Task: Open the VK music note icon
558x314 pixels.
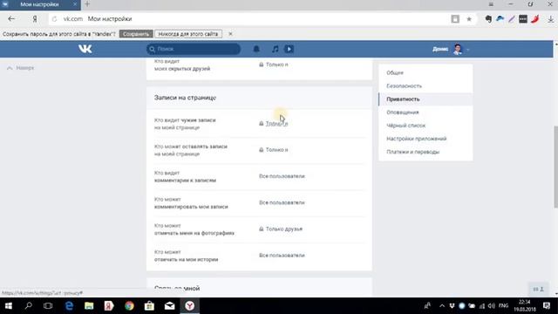Action: [276, 49]
